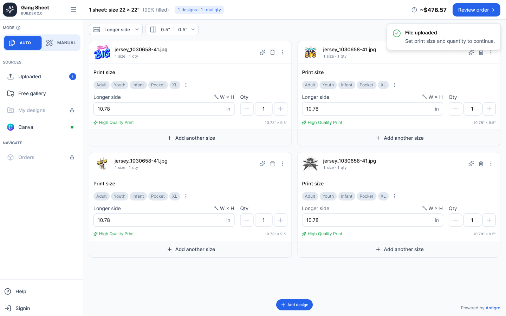Increase quantity with plus on bottom-left design card

tap(280, 220)
